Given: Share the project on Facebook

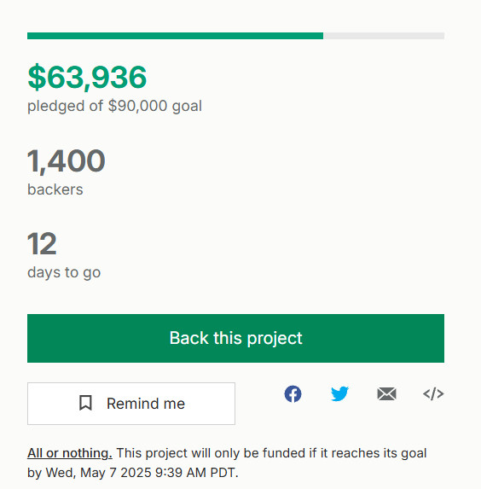Looking at the screenshot, I should (293, 394).
